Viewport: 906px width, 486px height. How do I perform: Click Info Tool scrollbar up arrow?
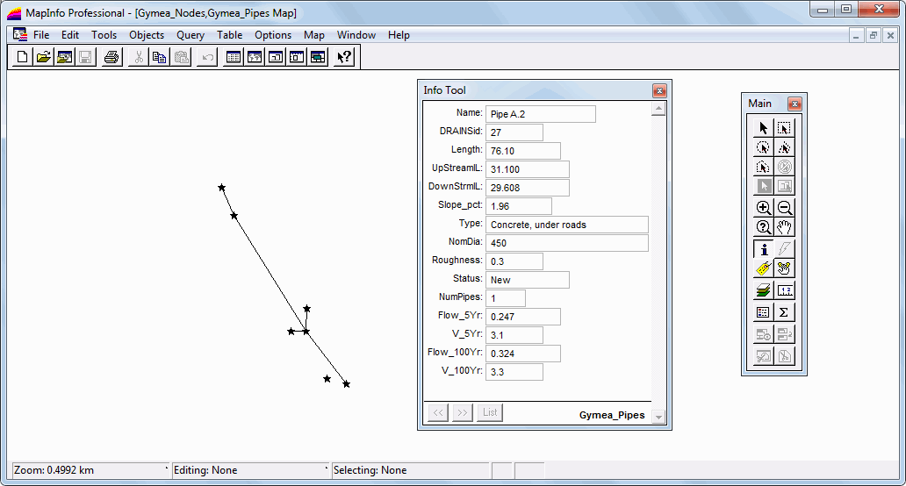click(x=658, y=109)
